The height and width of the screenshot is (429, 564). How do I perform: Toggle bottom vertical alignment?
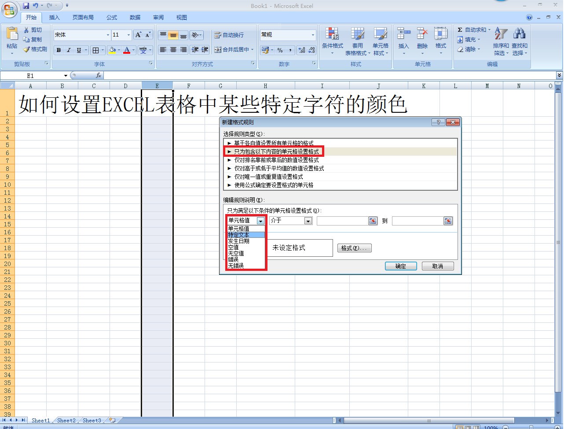(183, 35)
